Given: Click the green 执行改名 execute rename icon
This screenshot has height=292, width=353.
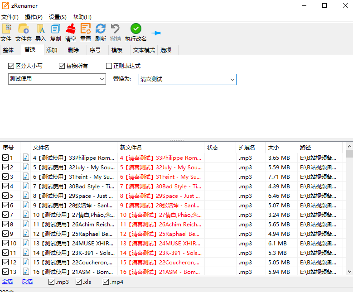Looking at the screenshot, I should point(136,29).
